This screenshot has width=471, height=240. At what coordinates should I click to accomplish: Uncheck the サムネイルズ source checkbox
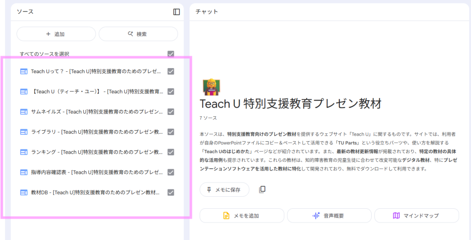pos(171,112)
